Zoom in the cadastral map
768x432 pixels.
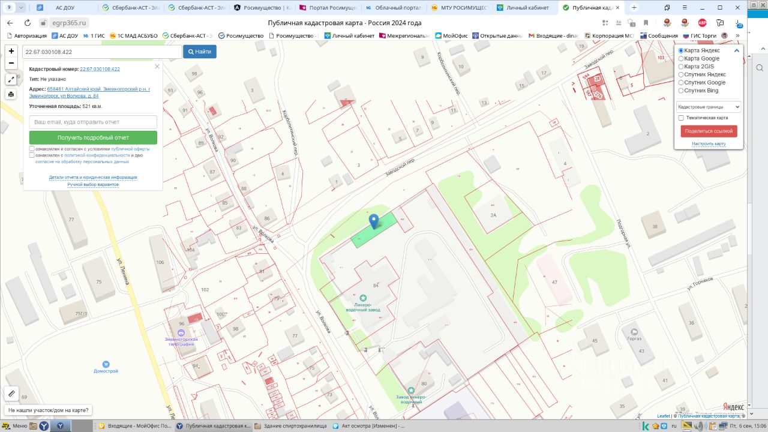coord(11,51)
